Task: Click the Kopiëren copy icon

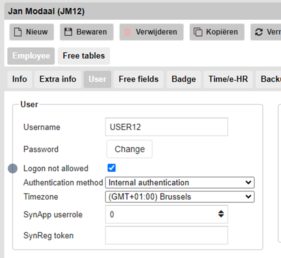Action: tap(198, 32)
